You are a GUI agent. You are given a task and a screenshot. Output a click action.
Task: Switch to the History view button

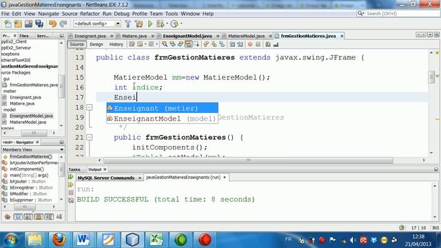116,44
